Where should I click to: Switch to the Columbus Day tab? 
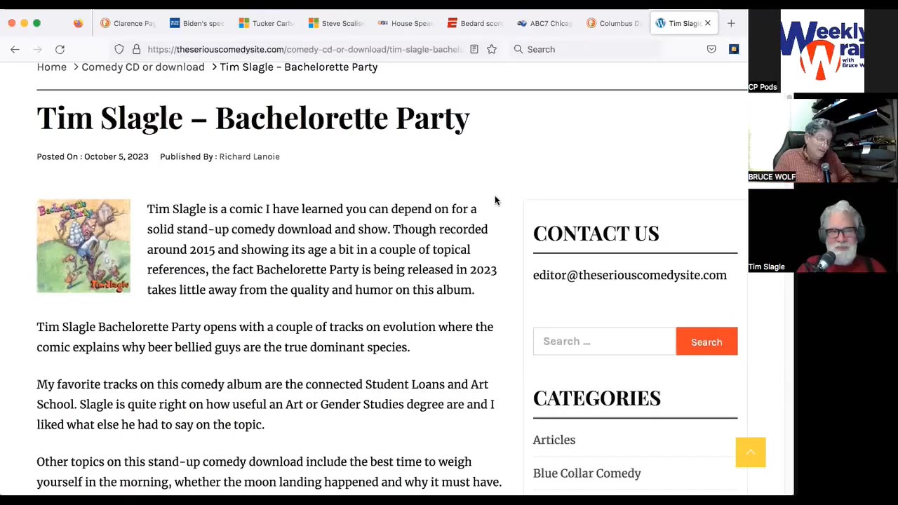(614, 23)
